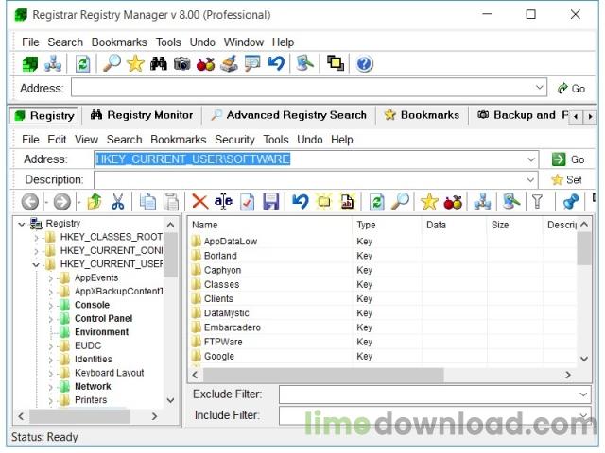Click the funnel filter icon

pos(537,201)
